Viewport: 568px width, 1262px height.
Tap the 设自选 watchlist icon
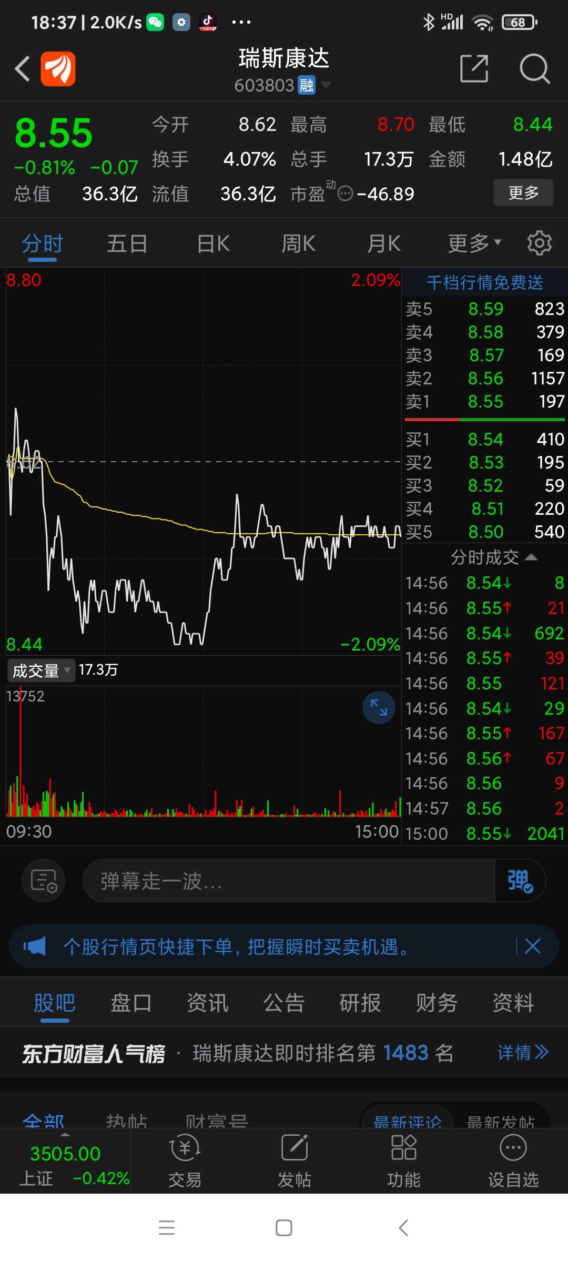tap(513, 1161)
